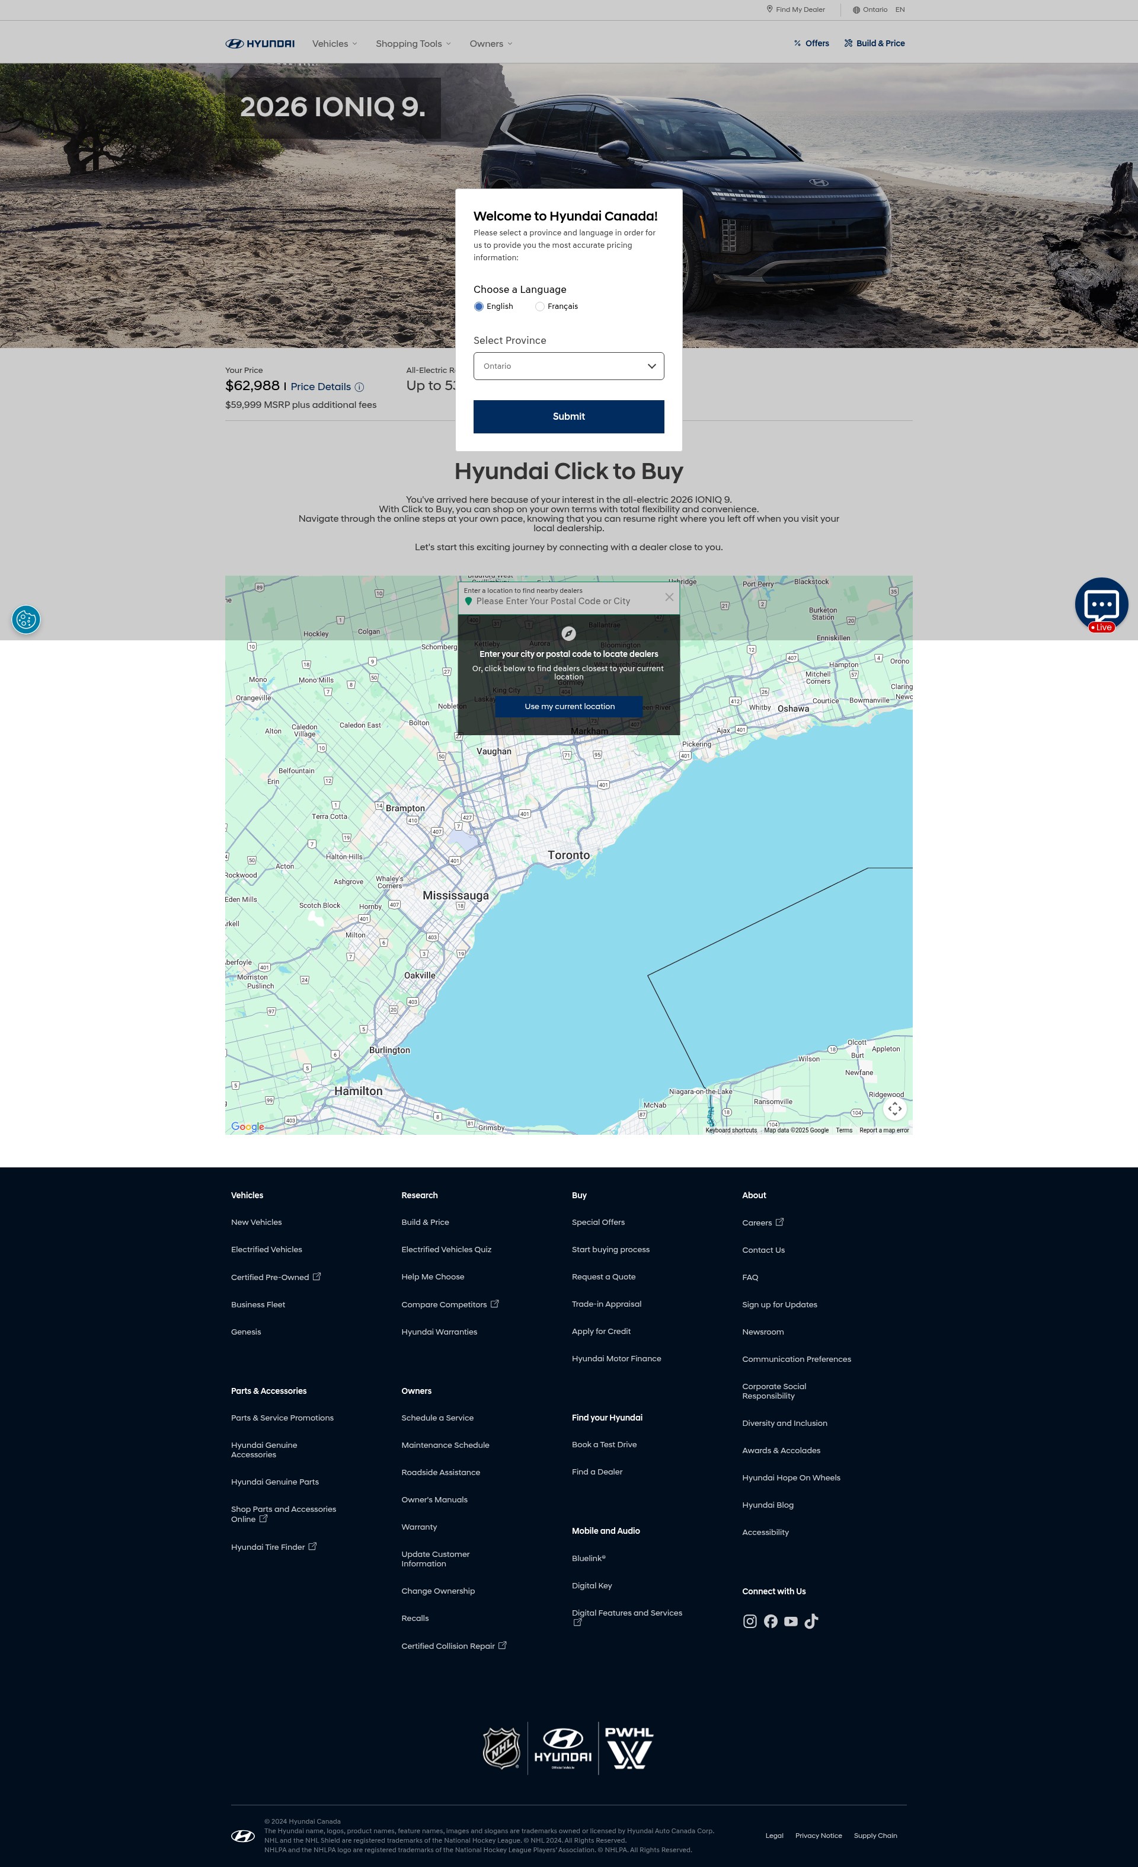The width and height of the screenshot is (1138, 1867).
Task: Click Report a map error link
Action: click(884, 1130)
